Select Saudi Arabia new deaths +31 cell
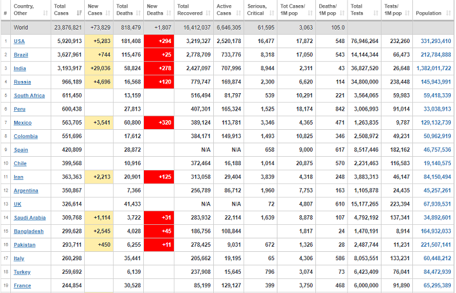The width and height of the screenshot is (456, 293). [159, 218]
